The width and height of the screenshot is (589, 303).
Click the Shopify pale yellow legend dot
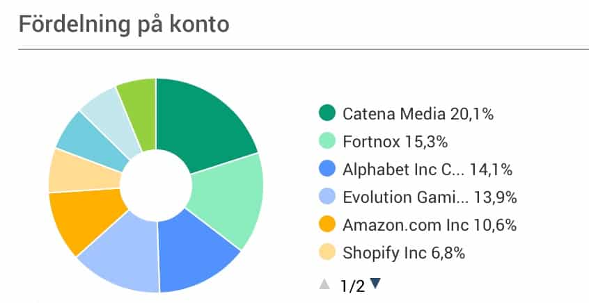pos(327,252)
